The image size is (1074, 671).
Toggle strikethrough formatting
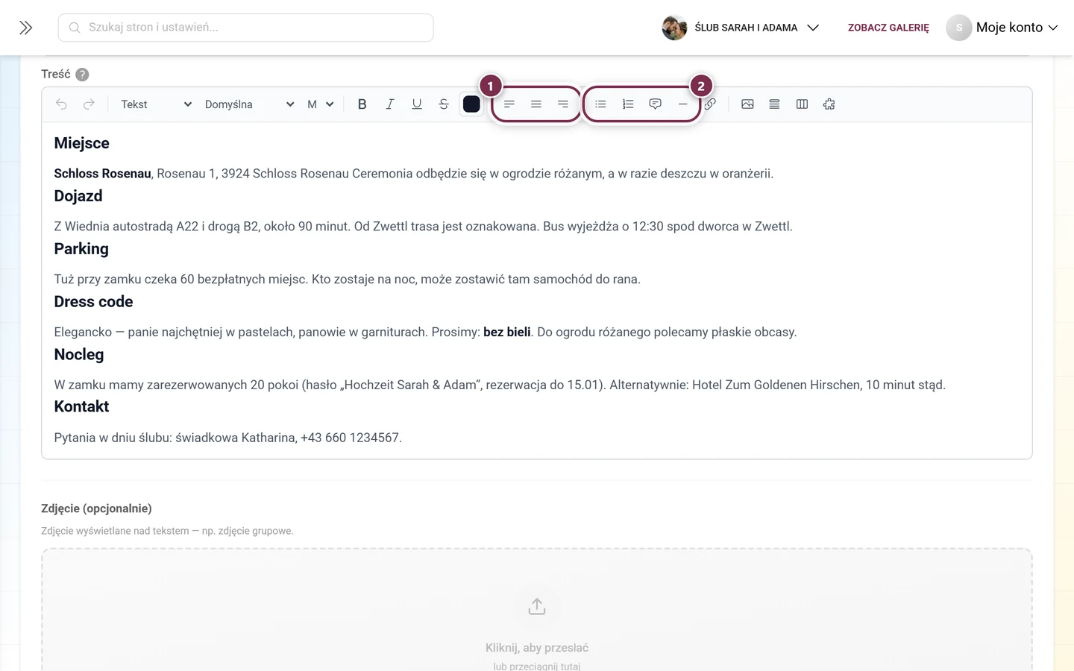click(444, 104)
